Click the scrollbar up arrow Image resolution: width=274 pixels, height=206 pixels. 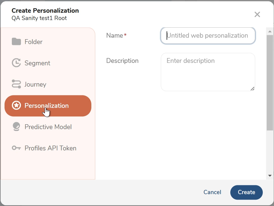(x=270, y=31)
